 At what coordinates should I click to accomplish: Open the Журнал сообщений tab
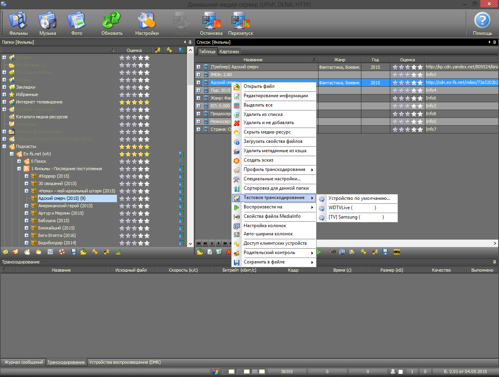click(x=23, y=363)
